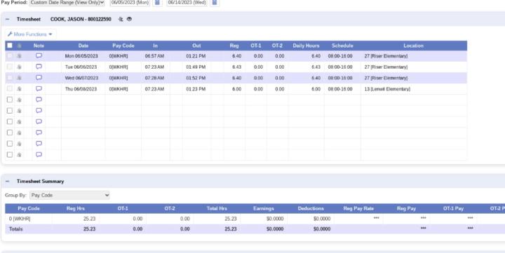Click note icon in first blank timesheet row

(x=39, y=100)
